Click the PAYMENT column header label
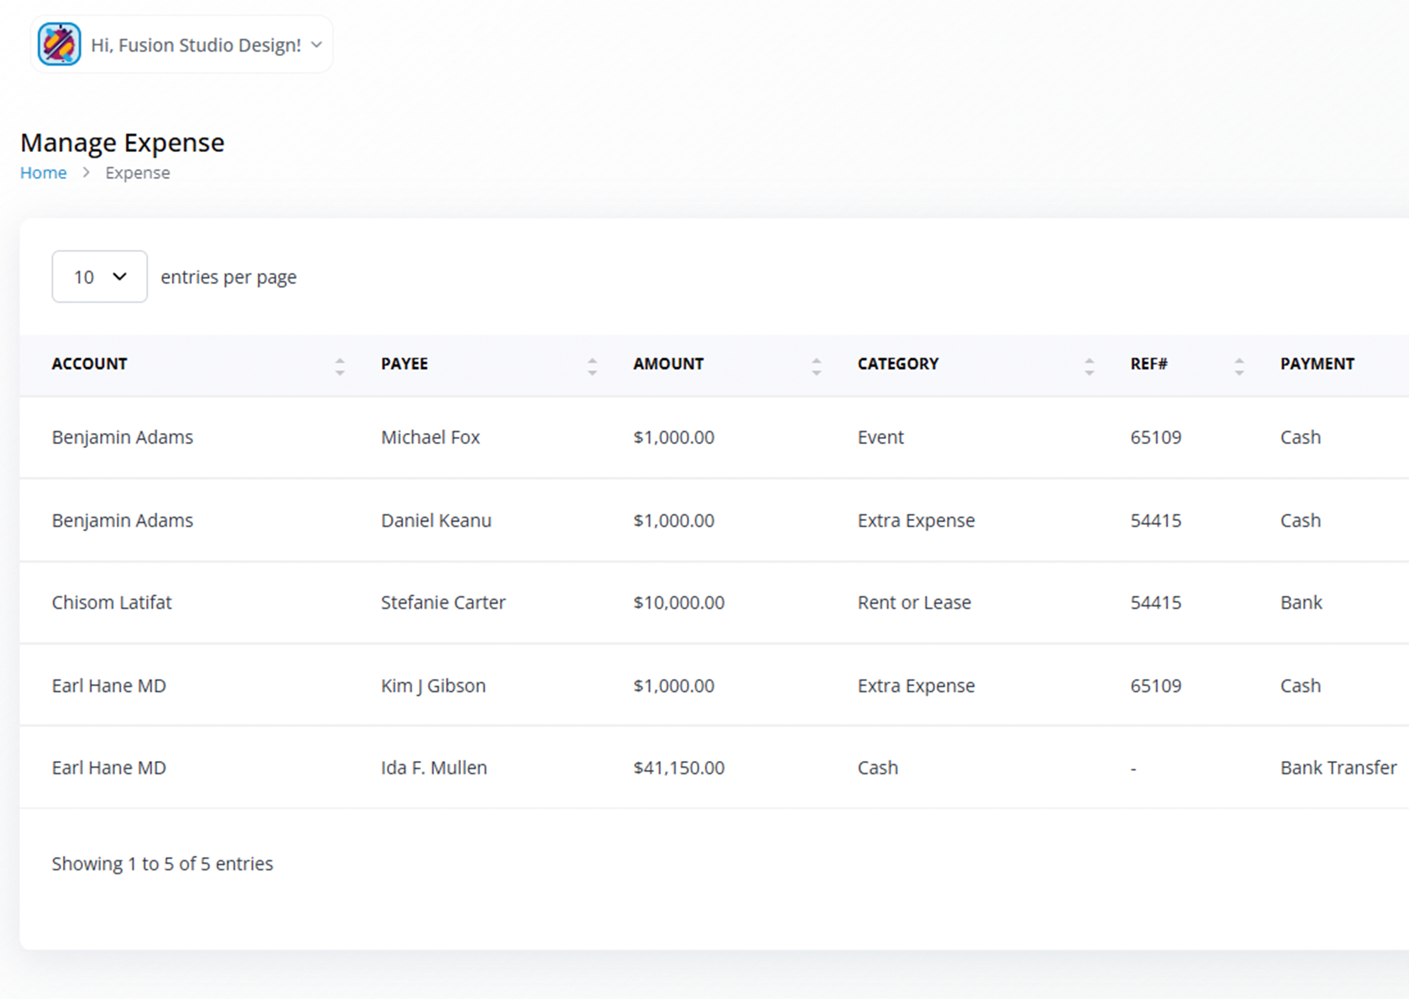 coord(1317,364)
